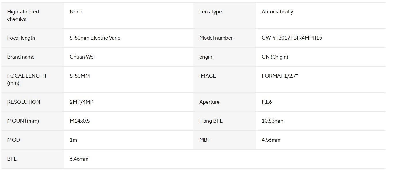Click the FOCAL LENGTH (mm) label
The width and height of the screenshot is (393, 170).
coord(27,79)
